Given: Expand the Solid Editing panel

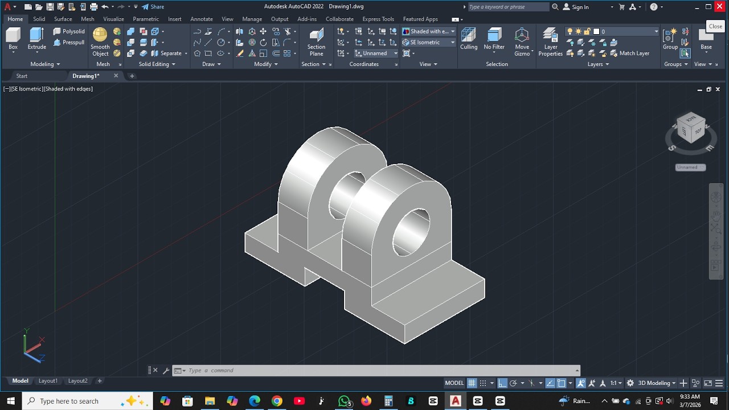Looking at the screenshot, I should click(x=157, y=64).
